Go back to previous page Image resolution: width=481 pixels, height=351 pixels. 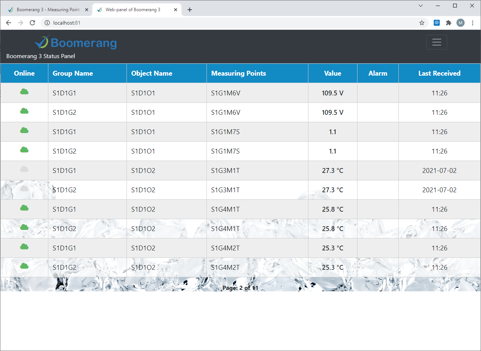tap(9, 23)
